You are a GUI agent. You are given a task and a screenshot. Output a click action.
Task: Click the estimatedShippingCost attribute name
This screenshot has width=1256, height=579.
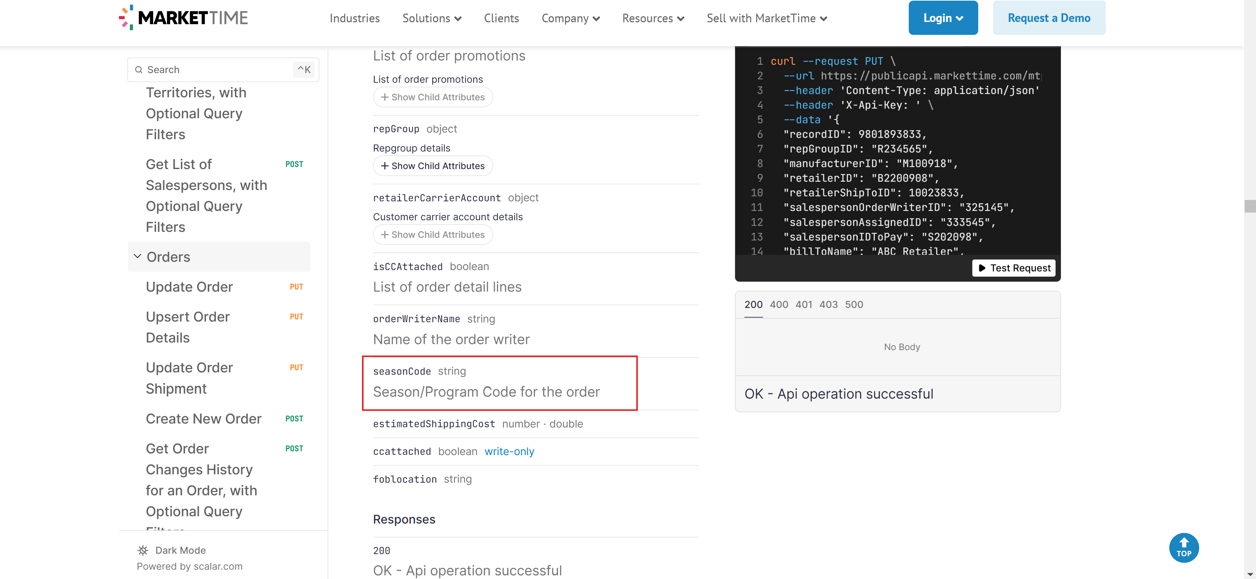434,424
